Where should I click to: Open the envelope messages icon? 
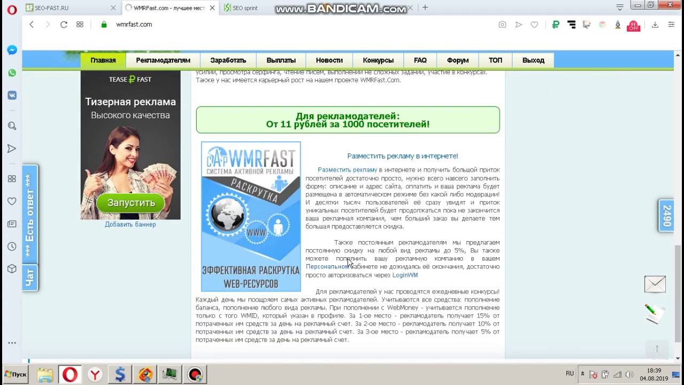(x=655, y=284)
